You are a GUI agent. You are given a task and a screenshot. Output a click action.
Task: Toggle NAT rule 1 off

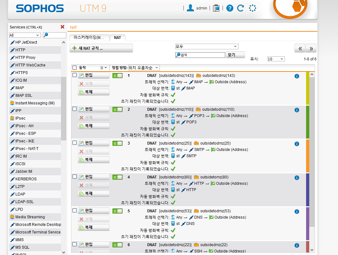(118, 76)
